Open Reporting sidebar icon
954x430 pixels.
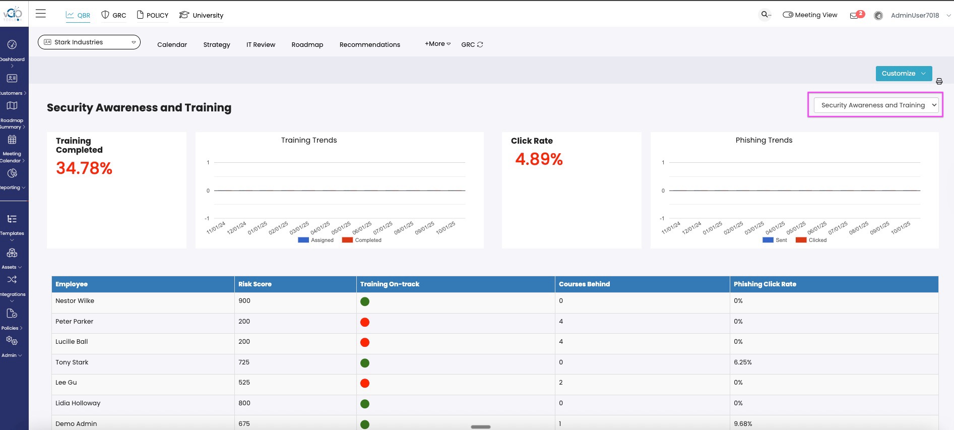click(x=12, y=173)
